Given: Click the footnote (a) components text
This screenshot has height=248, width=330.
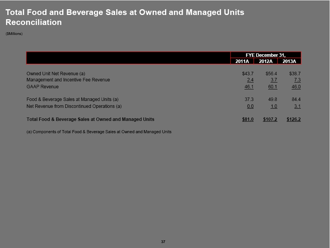Looking at the screenshot, I should point(99,132).
